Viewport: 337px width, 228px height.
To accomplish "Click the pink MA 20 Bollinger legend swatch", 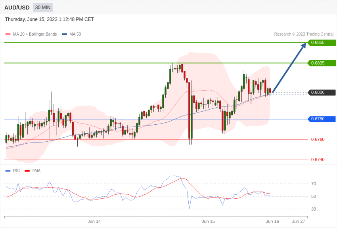I will point(8,34).
